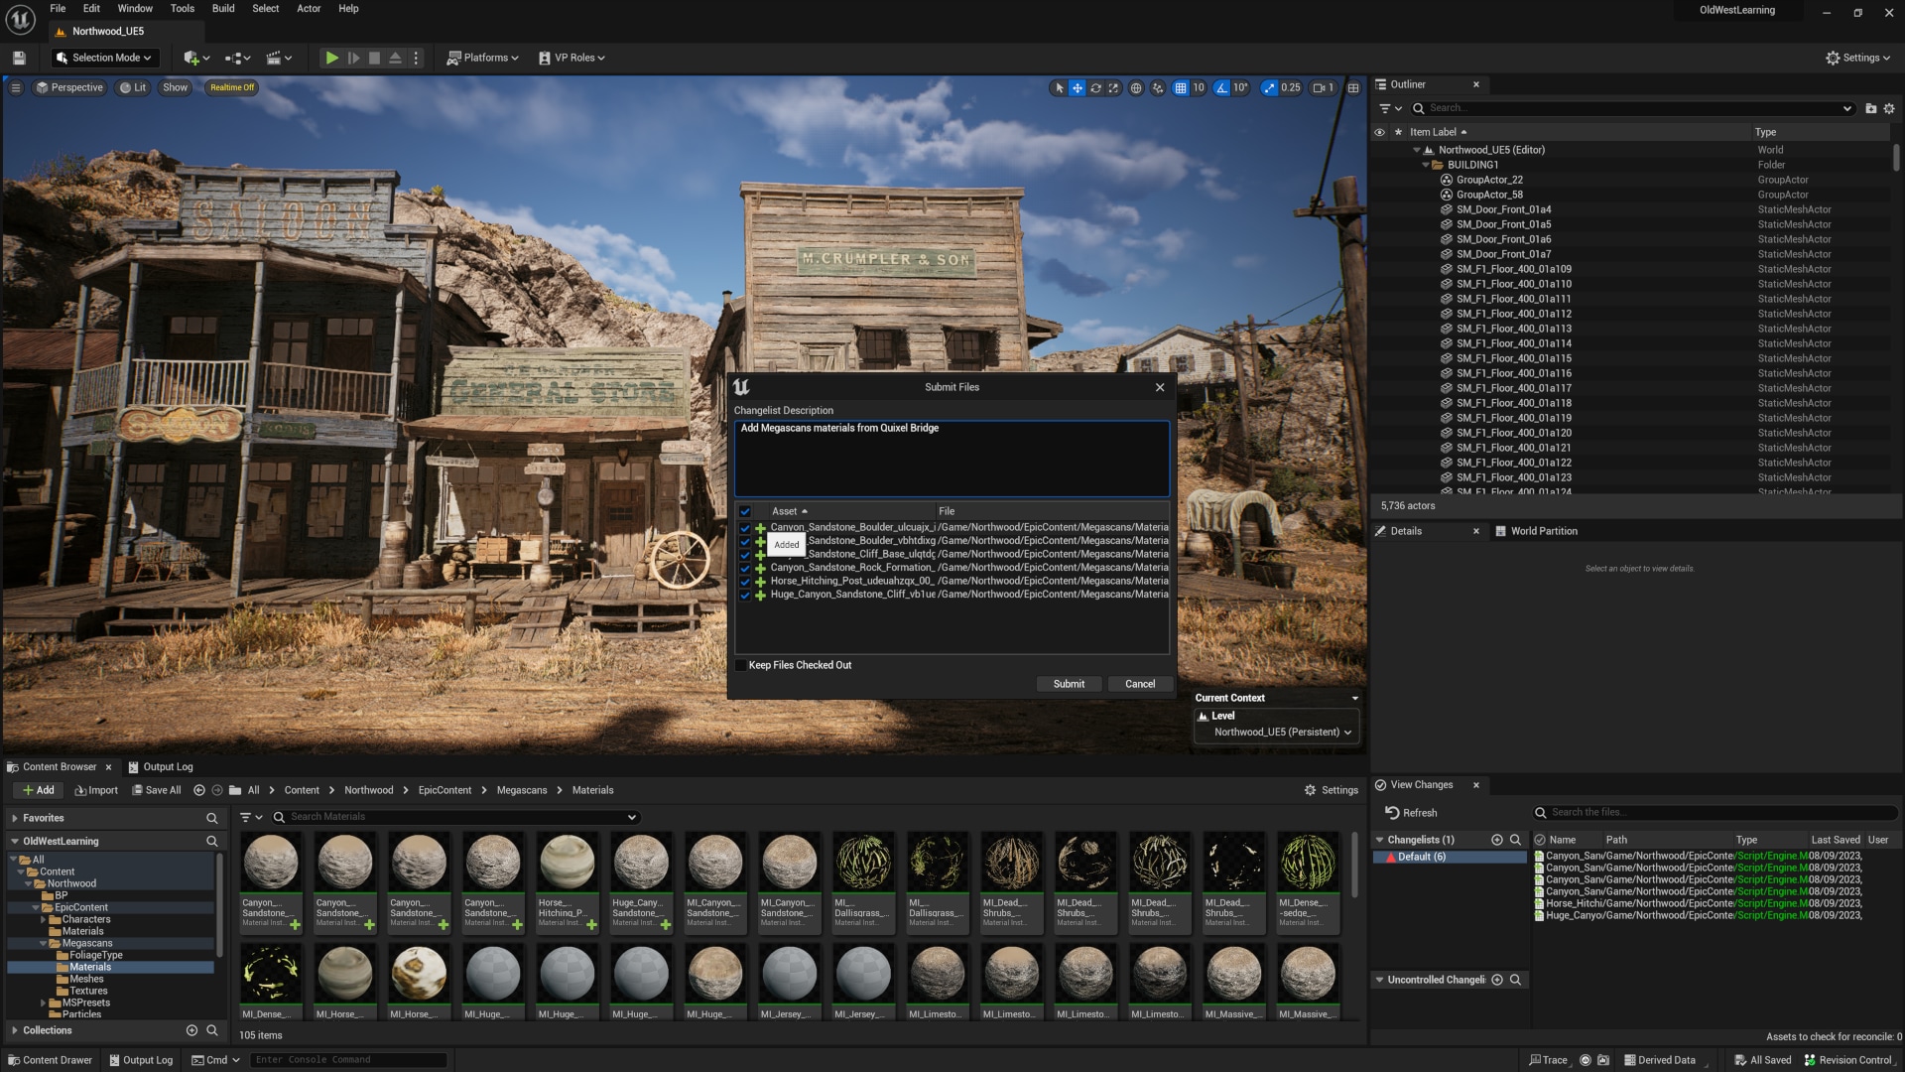Open the Selection Mode dropdown
Screen dimensions: 1905x1072
(104, 57)
